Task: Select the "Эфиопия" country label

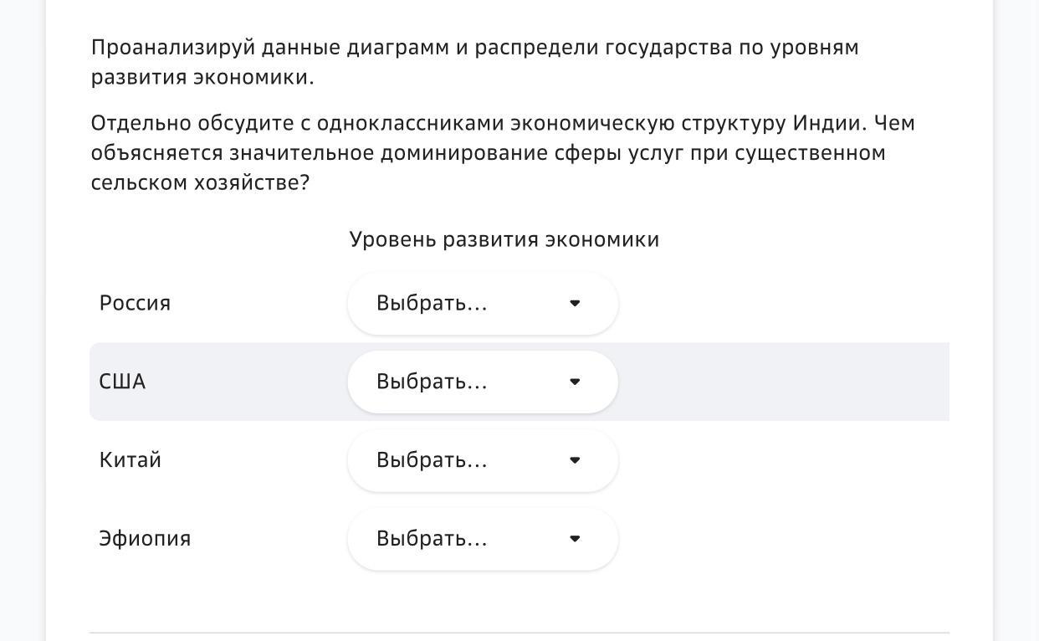Action: (145, 539)
